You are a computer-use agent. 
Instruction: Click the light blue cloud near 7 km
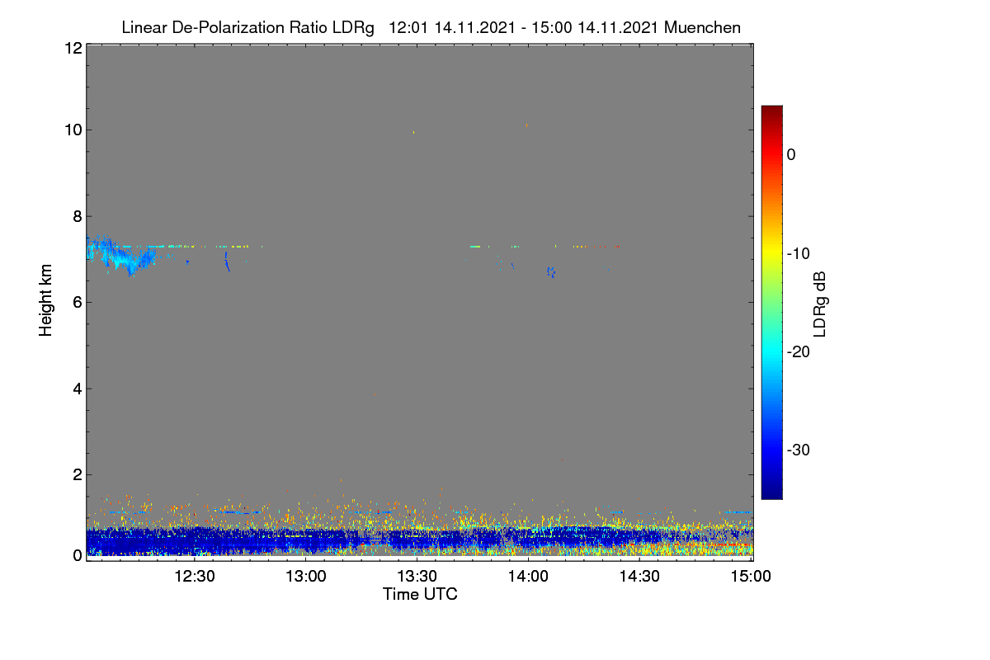click(121, 255)
